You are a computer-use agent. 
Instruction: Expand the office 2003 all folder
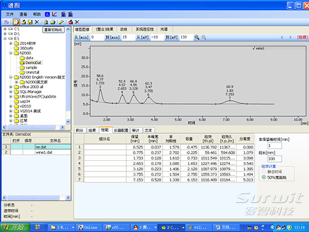tap(11, 87)
